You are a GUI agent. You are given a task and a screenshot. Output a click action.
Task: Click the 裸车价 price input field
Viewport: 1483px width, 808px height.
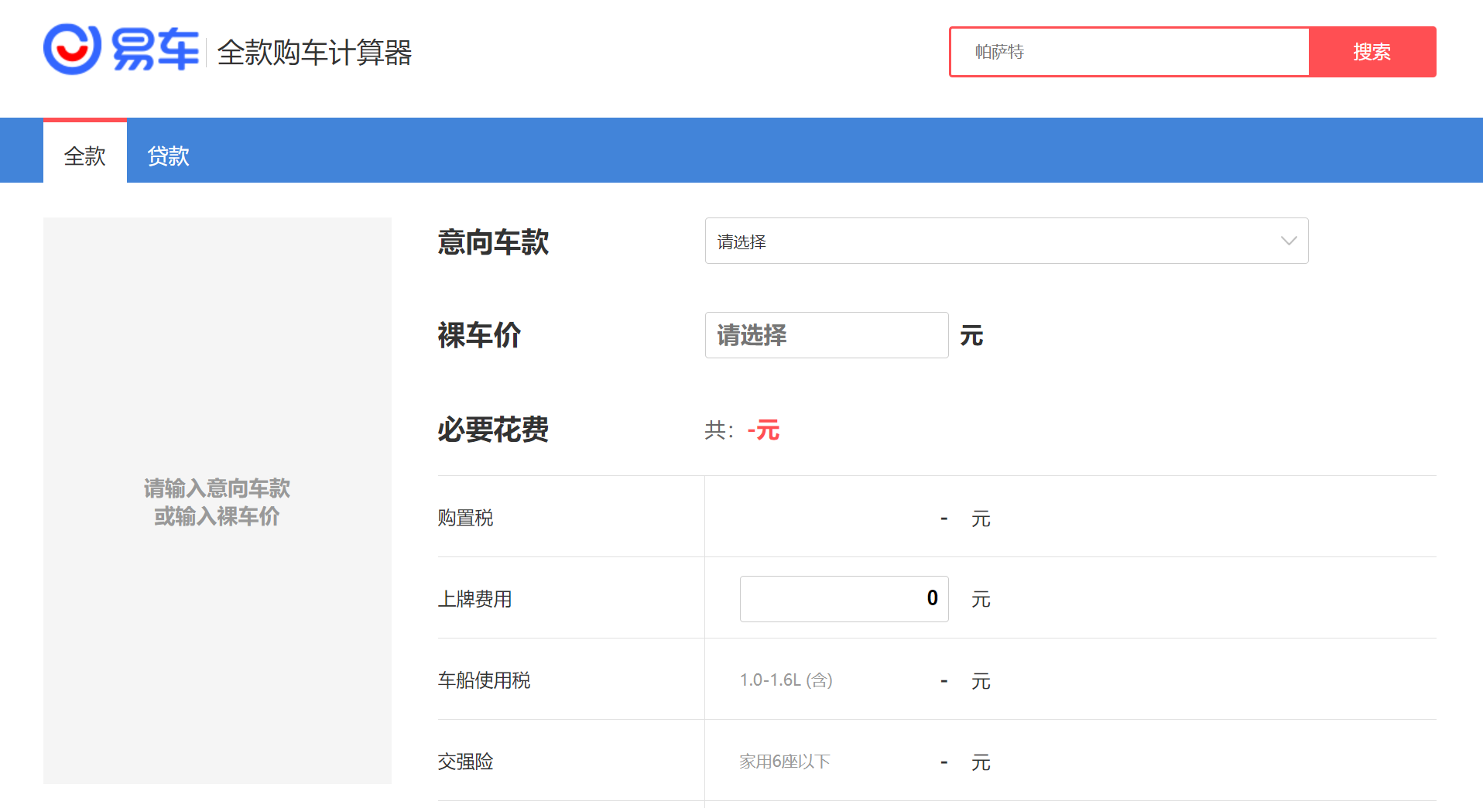click(x=826, y=335)
